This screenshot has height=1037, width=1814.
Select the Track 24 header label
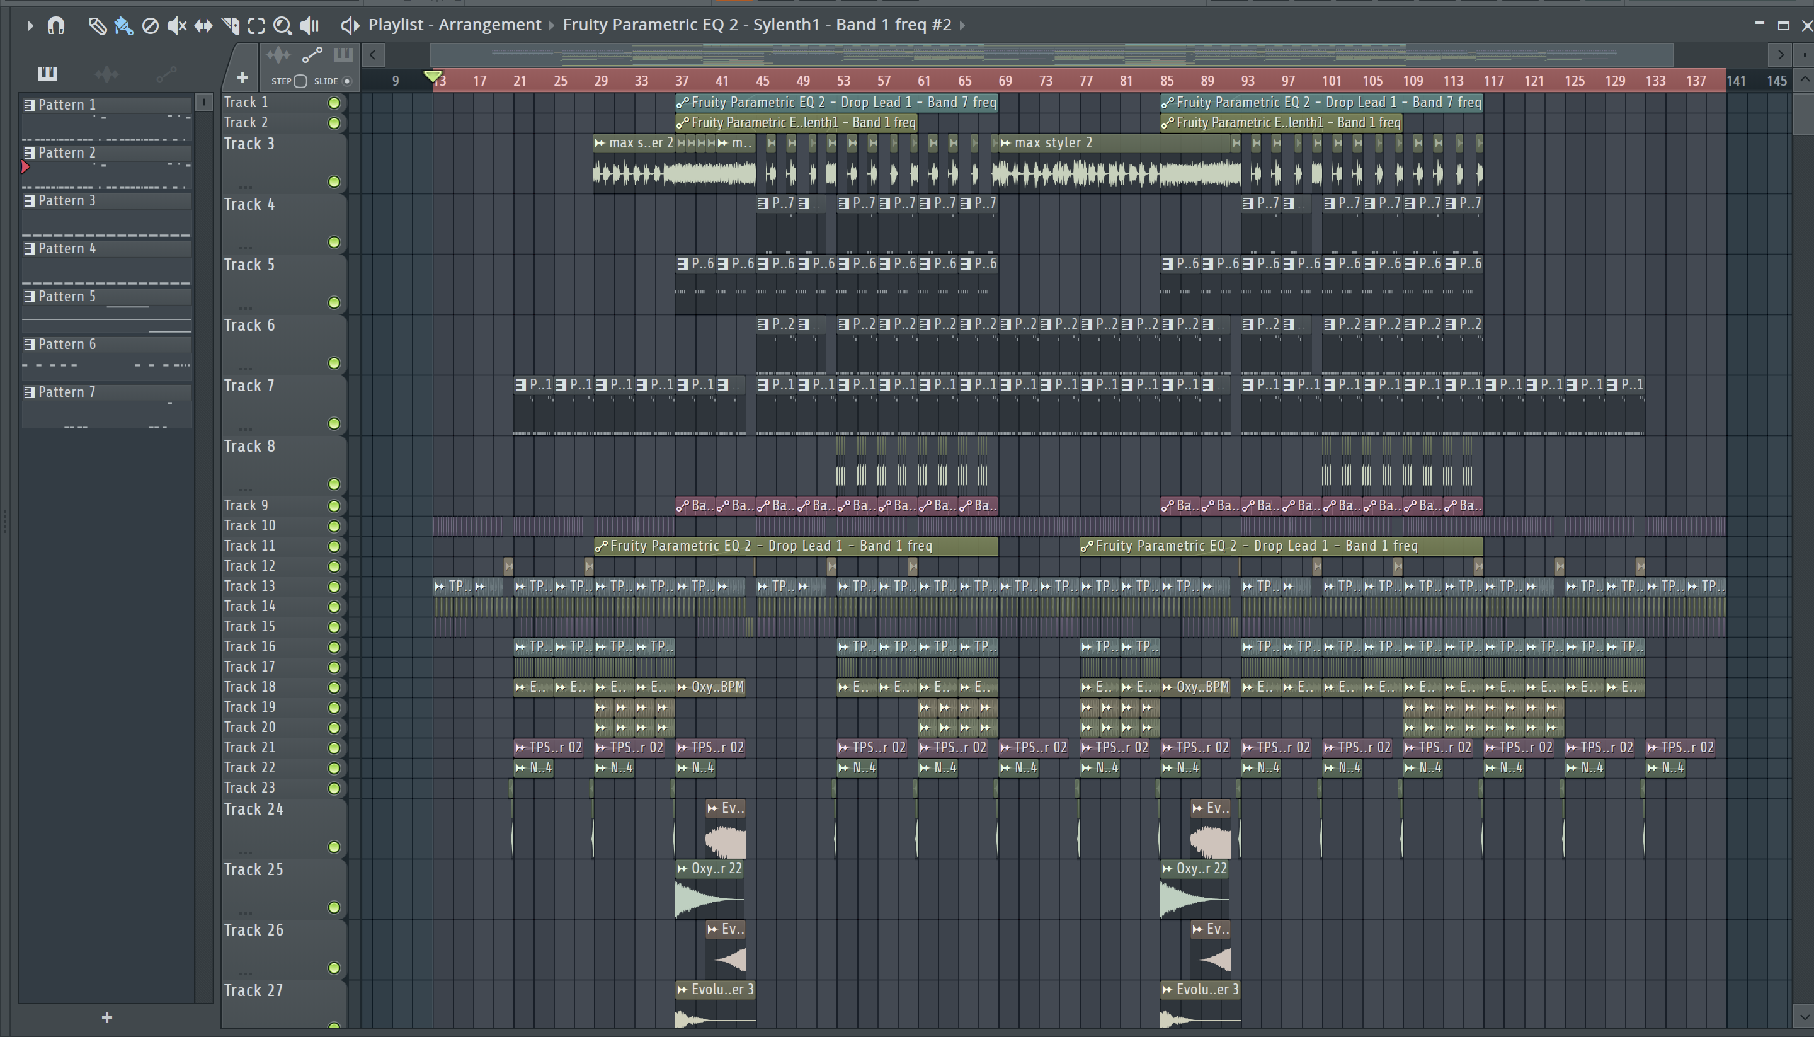[x=253, y=810]
